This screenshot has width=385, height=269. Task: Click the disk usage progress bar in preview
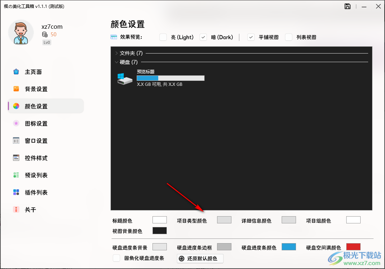171,78
